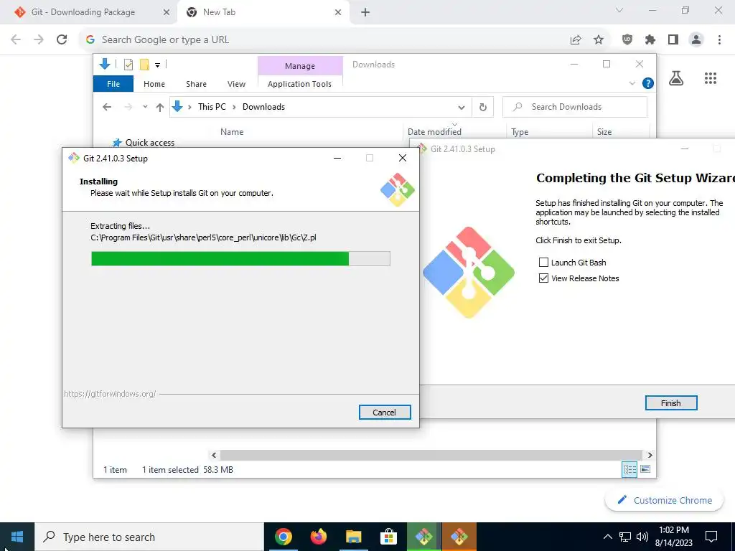Click the New folder icon in Explorer title bar
The image size is (735, 551).
pos(144,65)
